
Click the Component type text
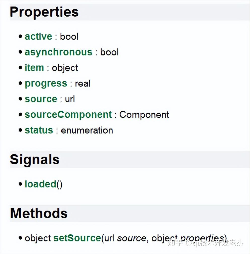click(x=144, y=115)
